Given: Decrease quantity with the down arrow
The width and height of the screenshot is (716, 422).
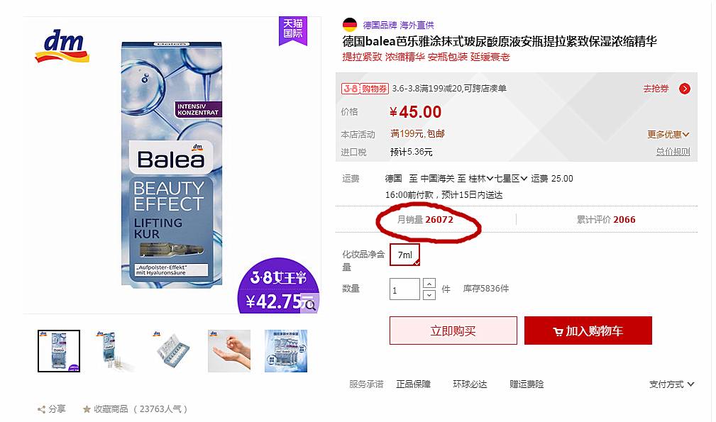Looking at the screenshot, I should (x=429, y=295).
